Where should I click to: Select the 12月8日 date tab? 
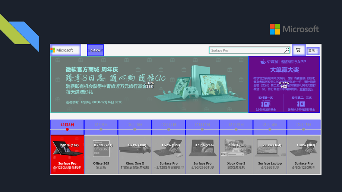(67, 125)
